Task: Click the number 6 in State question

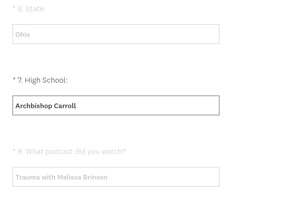Action: [20, 9]
